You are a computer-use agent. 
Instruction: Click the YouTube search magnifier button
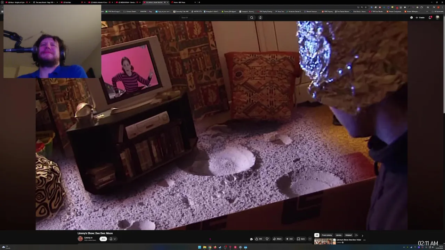[x=252, y=18]
